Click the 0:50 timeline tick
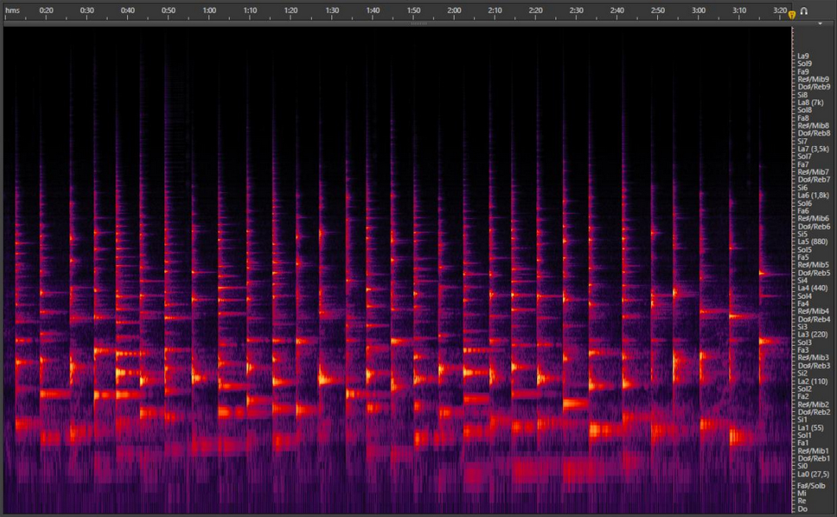The width and height of the screenshot is (837, 517). point(168,11)
